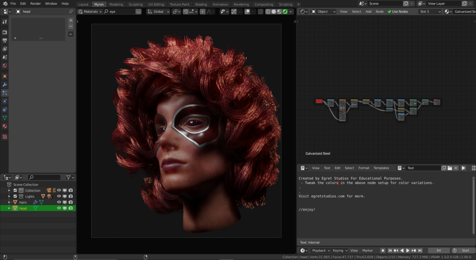Click the pin icon in properties header
The height and width of the screenshot is (260, 476).
(x=71, y=11)
